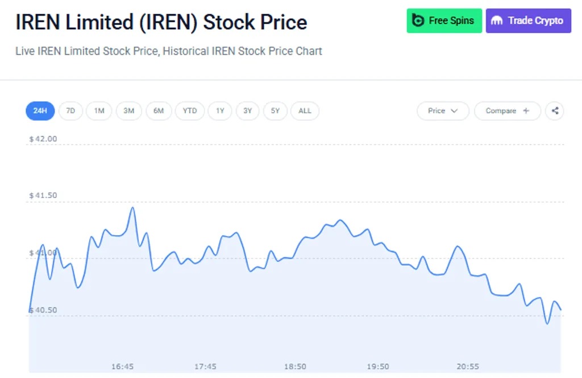
Task: Switch chart to 1M range
Action: click(x=99, y=111)
